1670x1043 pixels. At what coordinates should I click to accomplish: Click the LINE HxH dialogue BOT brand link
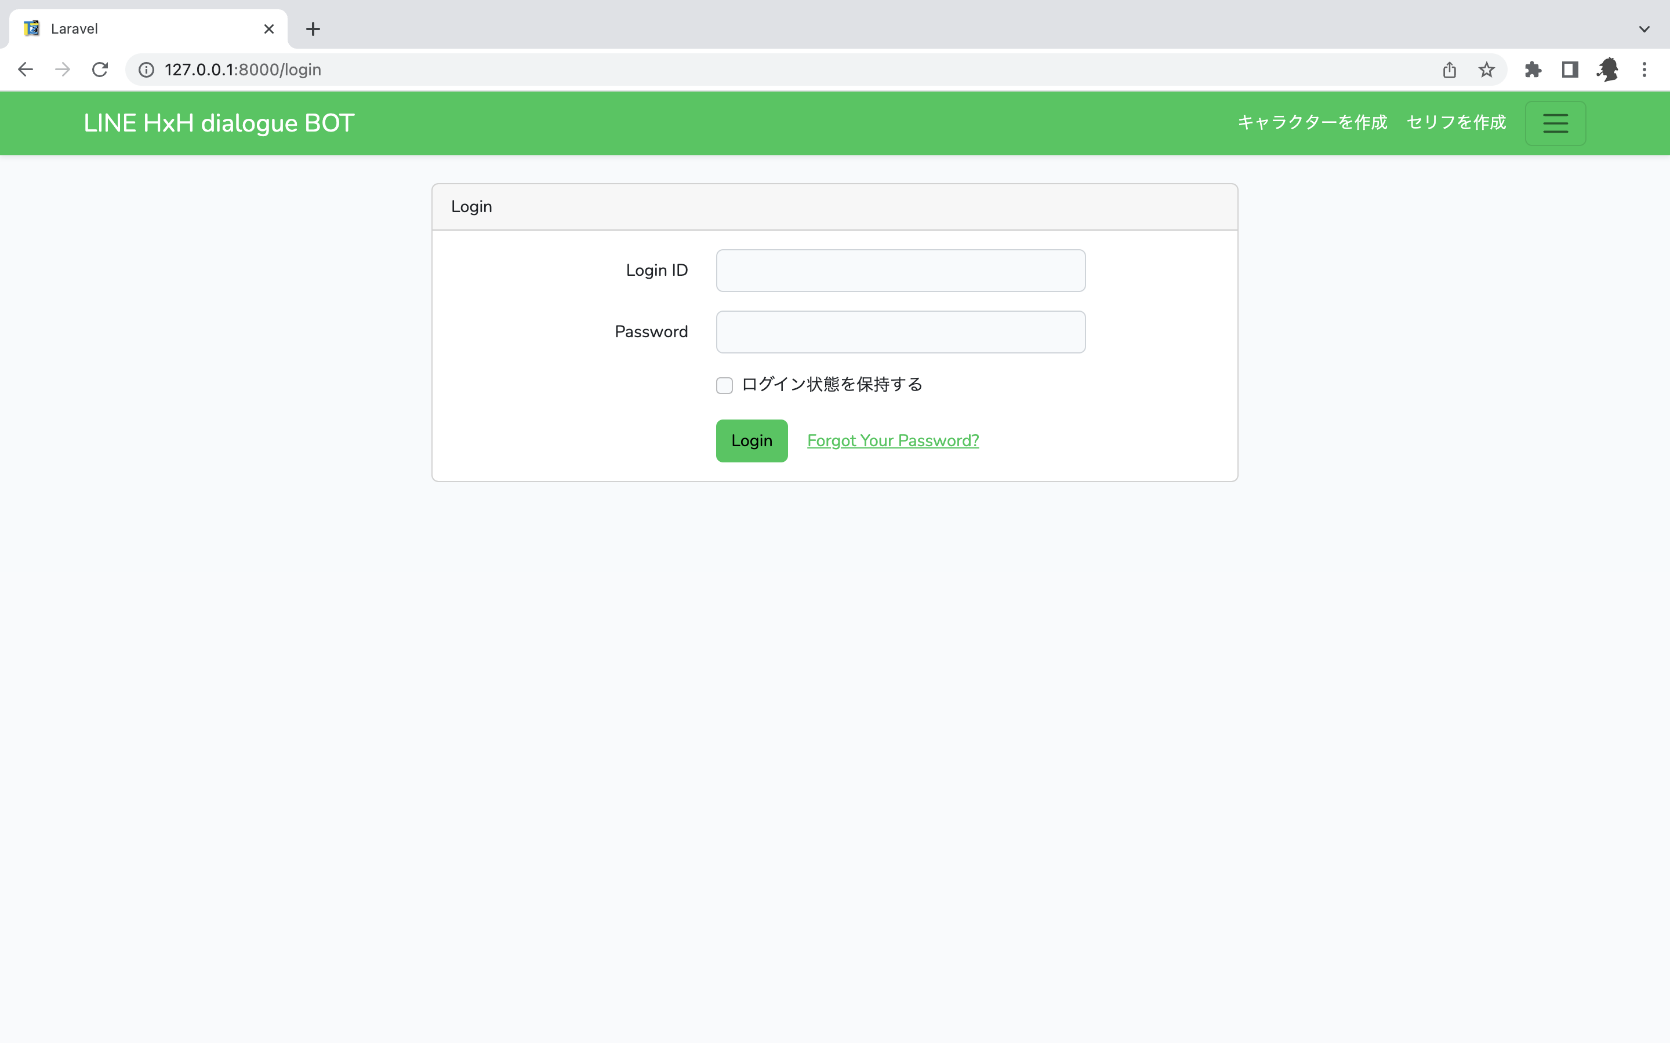218,123
